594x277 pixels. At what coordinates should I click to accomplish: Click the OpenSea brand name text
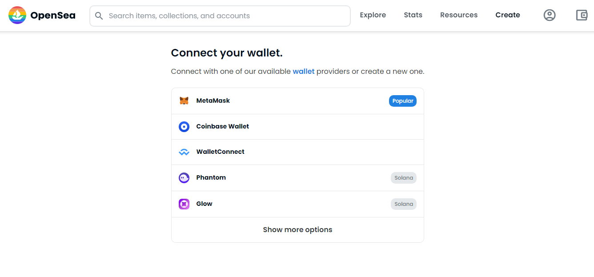53,16
